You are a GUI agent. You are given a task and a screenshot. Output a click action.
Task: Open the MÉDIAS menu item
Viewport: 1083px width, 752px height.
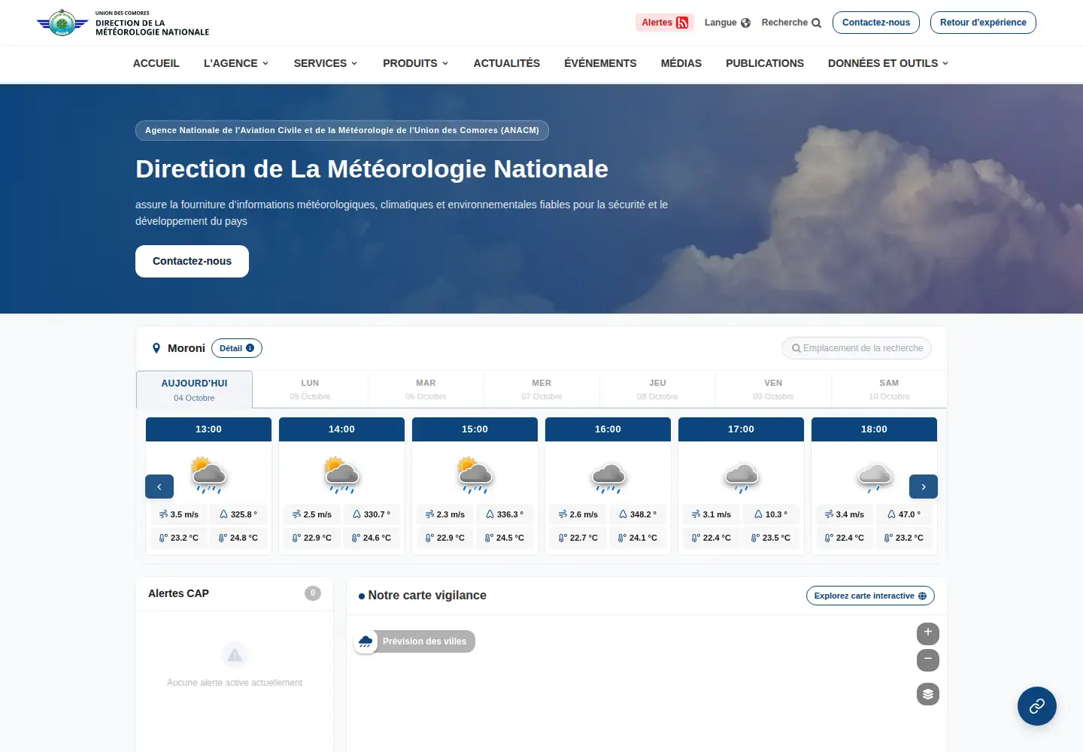pos(681,63)
